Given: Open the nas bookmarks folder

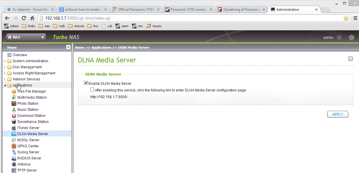Looking at the screenshot, I should pos(44,26).
